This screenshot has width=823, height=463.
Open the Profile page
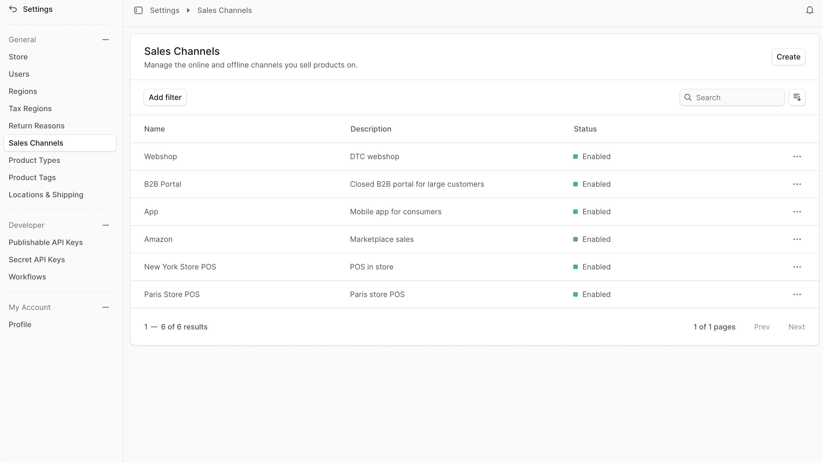point(20,324)
